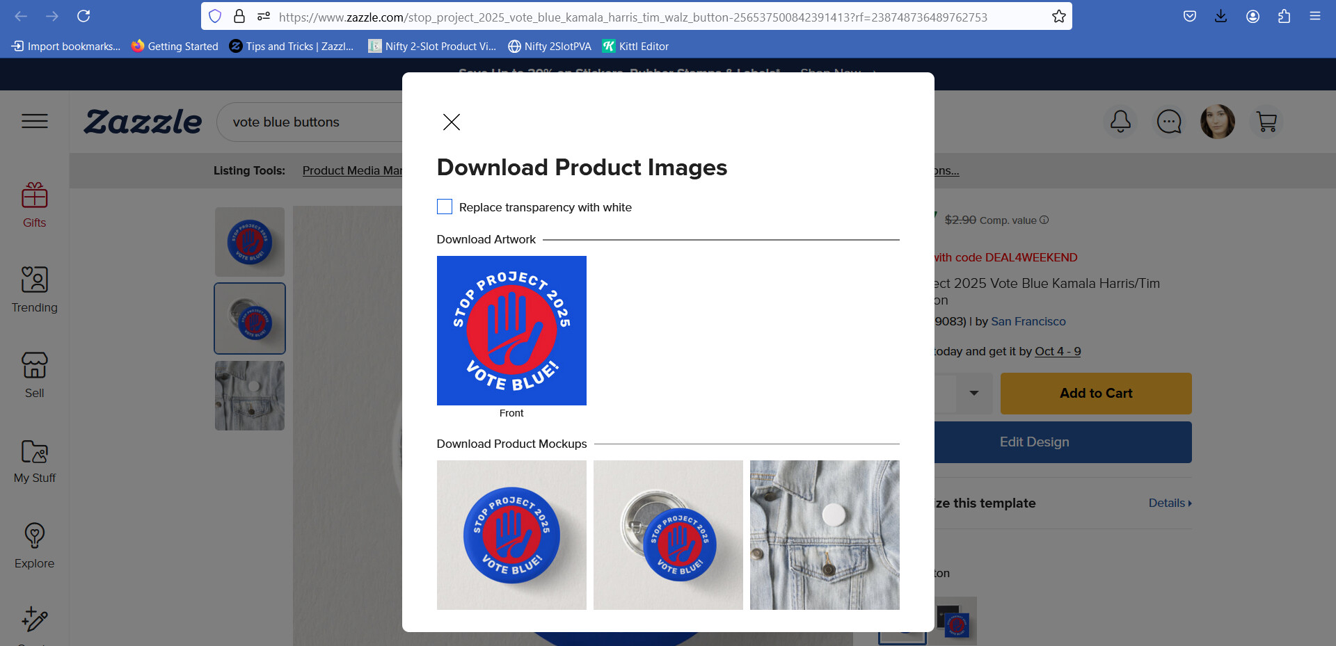Download the button back-pin mockup
This screenshot has height=646, width=1336.
pyautogui.click(x=668, y=535)
